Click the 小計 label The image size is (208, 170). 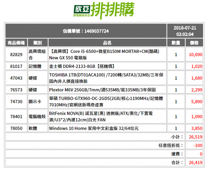[177, 137]
